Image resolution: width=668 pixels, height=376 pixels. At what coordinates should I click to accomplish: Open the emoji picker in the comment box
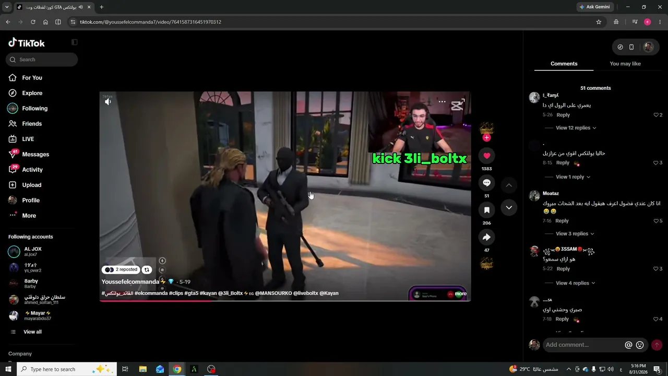click(640, 345)
